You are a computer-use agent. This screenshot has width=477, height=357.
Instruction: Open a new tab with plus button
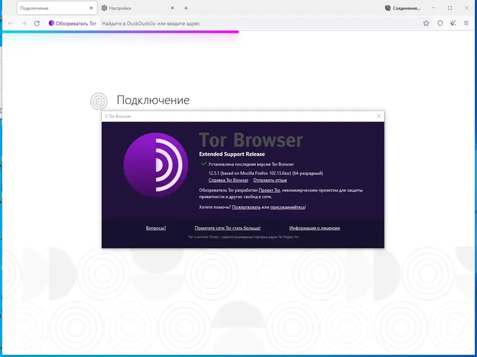click(186, 8)
